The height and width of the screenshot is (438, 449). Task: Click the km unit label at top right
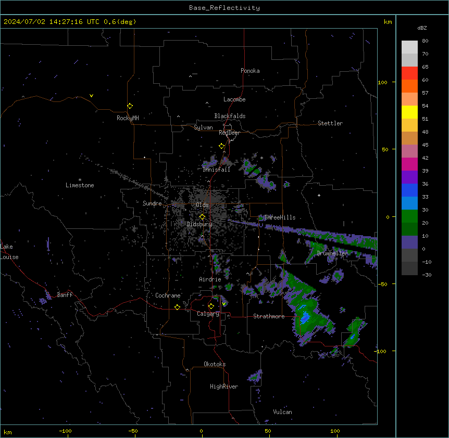coord(388,22)
